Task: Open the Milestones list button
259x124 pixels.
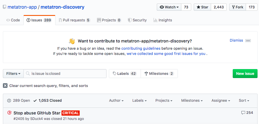Action: [x=159, y=74]
